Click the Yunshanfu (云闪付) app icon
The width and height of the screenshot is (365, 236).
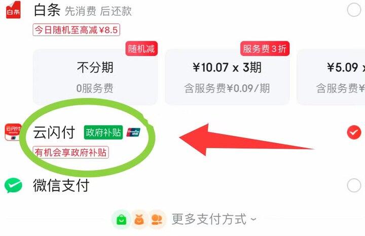click(x=13, y=132)
